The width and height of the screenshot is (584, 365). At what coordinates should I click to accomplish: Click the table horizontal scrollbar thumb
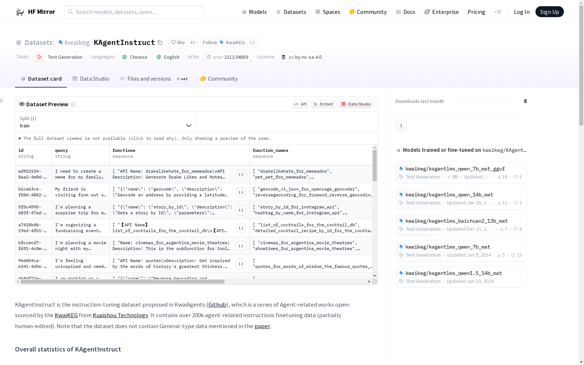click(123, 282)
